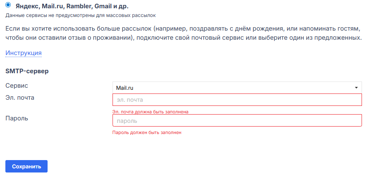Open the Инструкция link

point(23,53)
